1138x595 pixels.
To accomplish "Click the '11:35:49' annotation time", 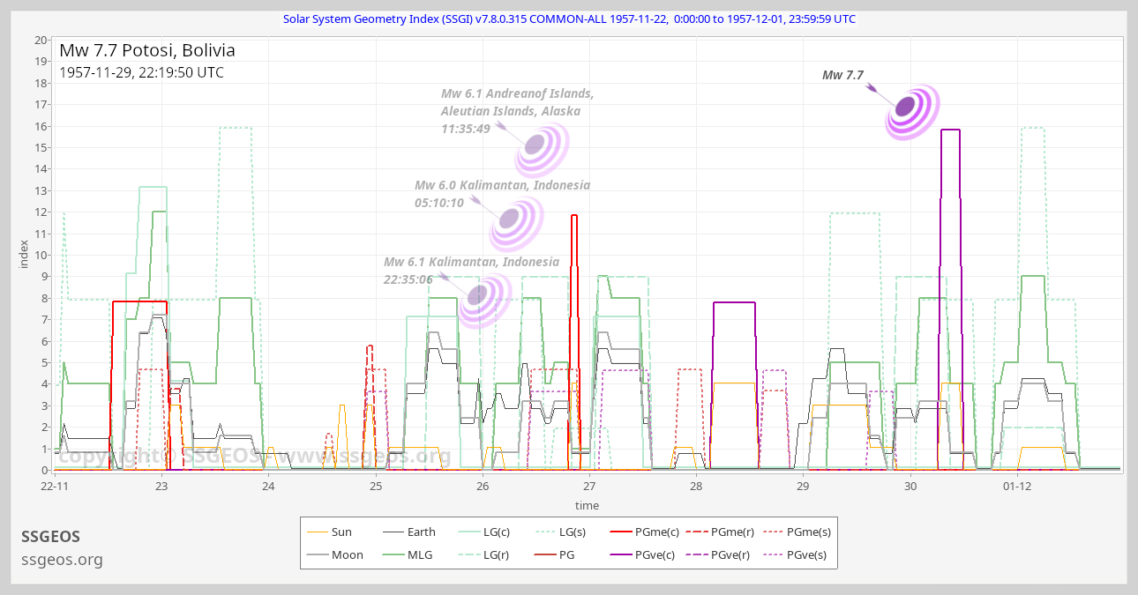I will 466,129.
